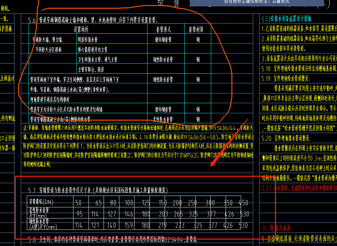Click the red line starting '5.21'

pos(299,188)
